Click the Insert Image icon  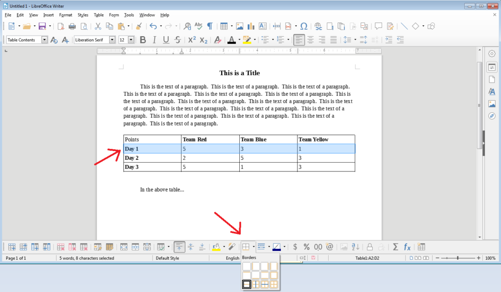click(240, 26)
